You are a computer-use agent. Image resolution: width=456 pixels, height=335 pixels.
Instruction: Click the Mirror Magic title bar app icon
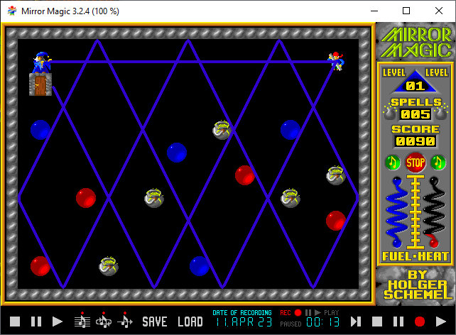pos(12,11)
